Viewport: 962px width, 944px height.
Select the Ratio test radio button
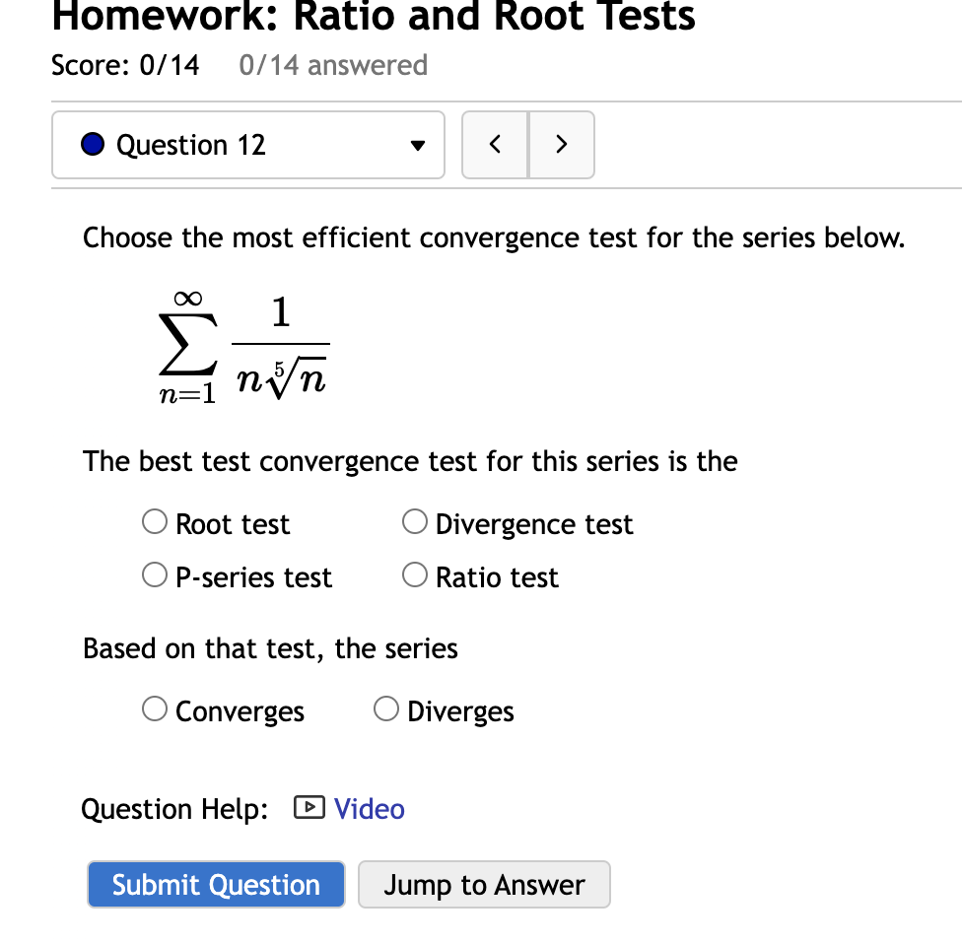414,574
